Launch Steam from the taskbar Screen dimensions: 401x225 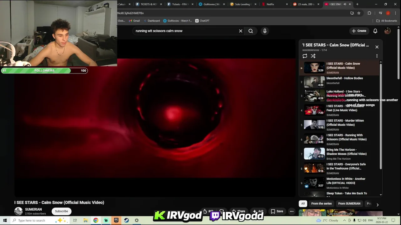[126, 220]
